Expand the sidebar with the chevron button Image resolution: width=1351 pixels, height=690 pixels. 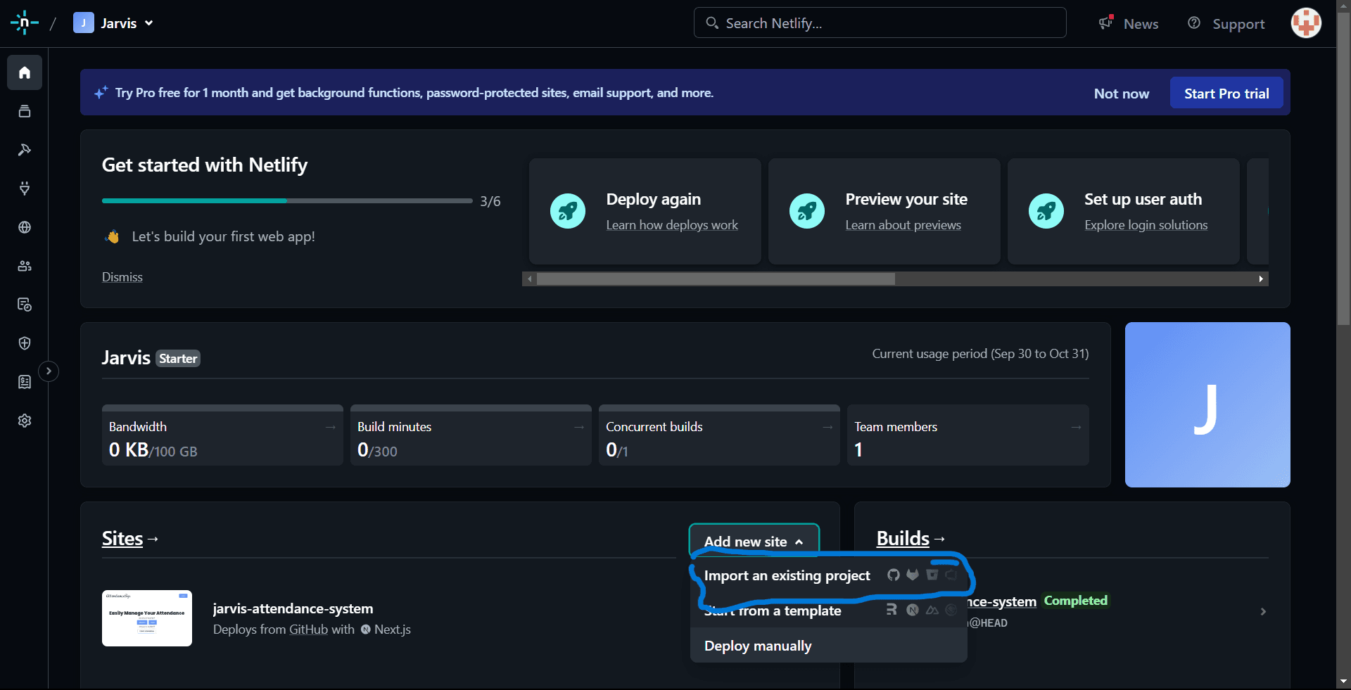coord(49,371)
